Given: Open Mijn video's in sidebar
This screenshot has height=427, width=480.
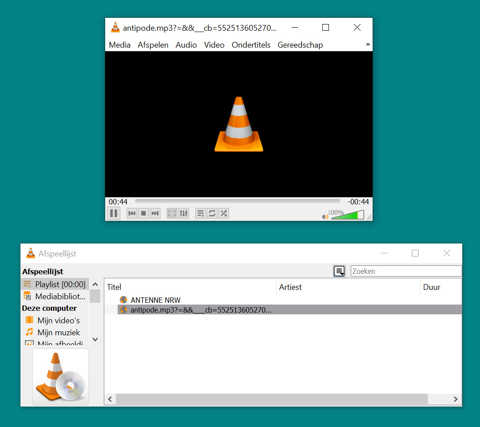Looking at the screenshot, I should (x=55, y=320).
